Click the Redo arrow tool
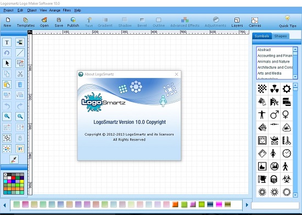 pos(20,106)
